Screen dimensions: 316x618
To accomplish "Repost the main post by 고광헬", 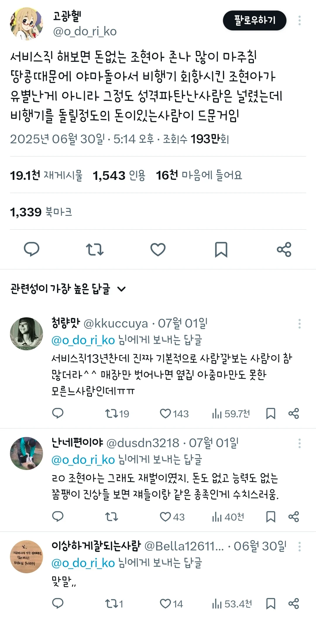I will coord(95,249).
